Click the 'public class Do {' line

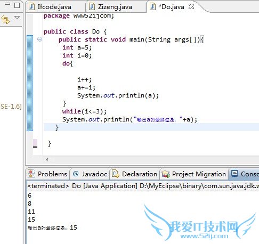coord(75,31)
